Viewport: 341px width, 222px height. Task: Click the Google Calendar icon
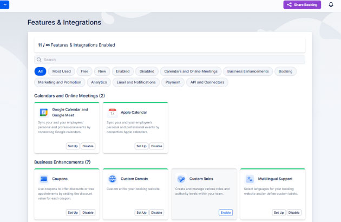point(44,113)
